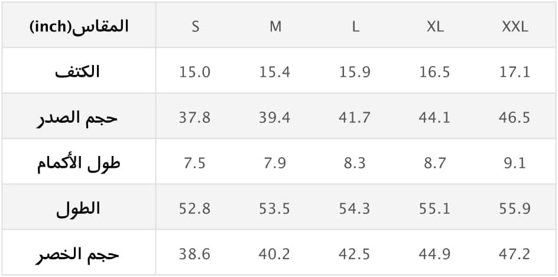The height and width of the screenshot is (277, 558).
Task: Select the الكتف row label
Action: pyautogui.click(x=79, y=72)
